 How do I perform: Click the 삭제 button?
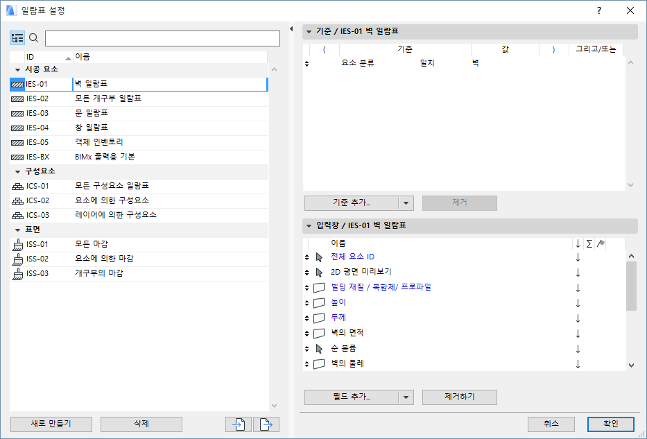[141, 424]
